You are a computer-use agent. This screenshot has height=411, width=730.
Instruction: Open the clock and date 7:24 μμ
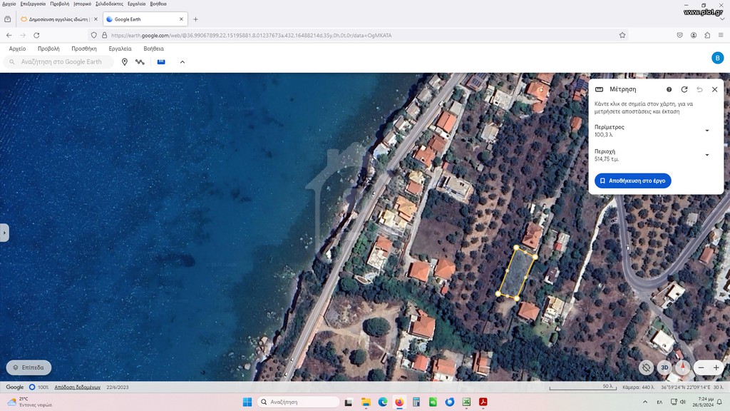tap(703, 402)
